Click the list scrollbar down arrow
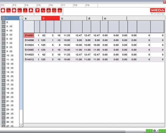166x133 pixels. pyautogui.click(x=21, y=125)
